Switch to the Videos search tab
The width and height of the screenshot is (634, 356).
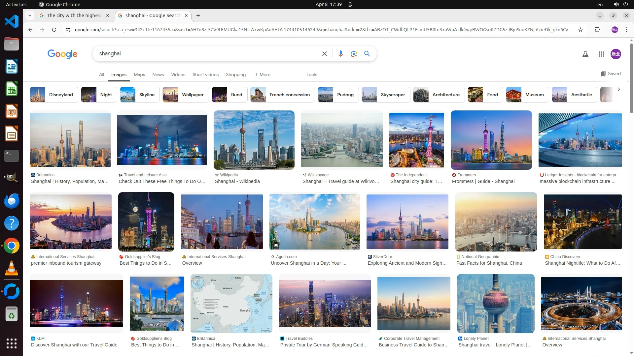pyautogui.click(x=178, y=74)
